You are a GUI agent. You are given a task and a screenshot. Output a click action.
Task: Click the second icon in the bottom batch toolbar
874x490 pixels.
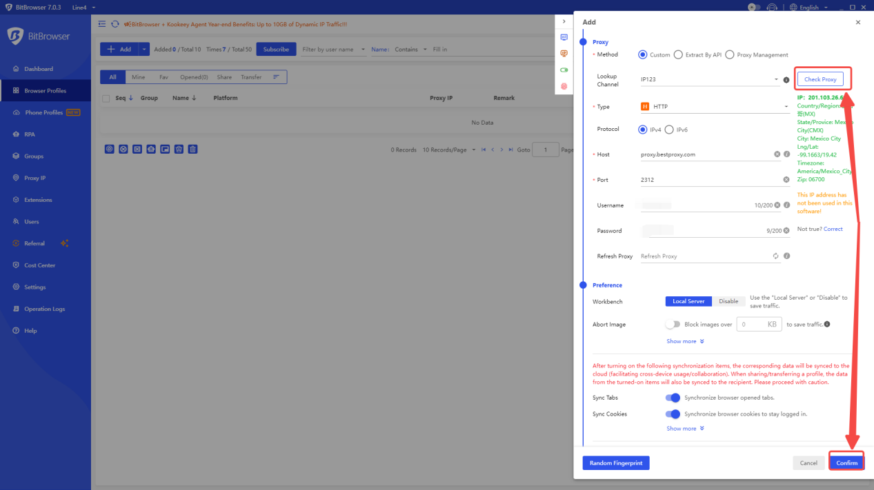pyautogui.click(x=123, y=149)
